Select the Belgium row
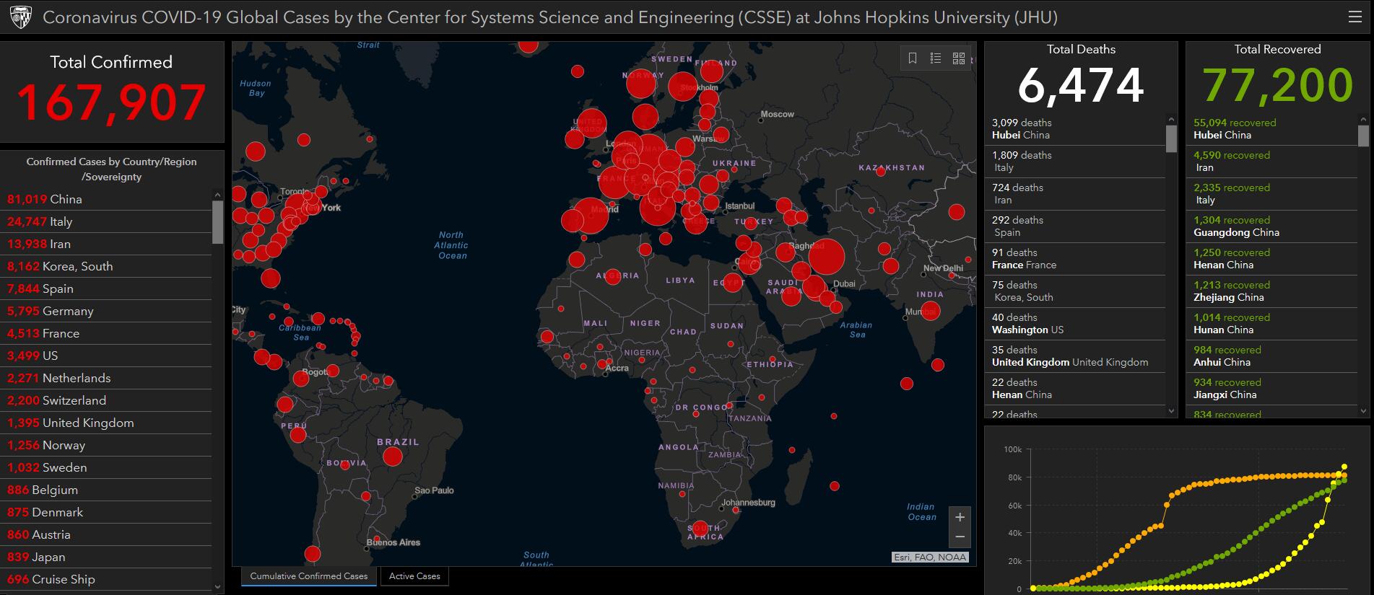Image resolution: width=1374 pixels, height=595 pixels. (106, 490)
